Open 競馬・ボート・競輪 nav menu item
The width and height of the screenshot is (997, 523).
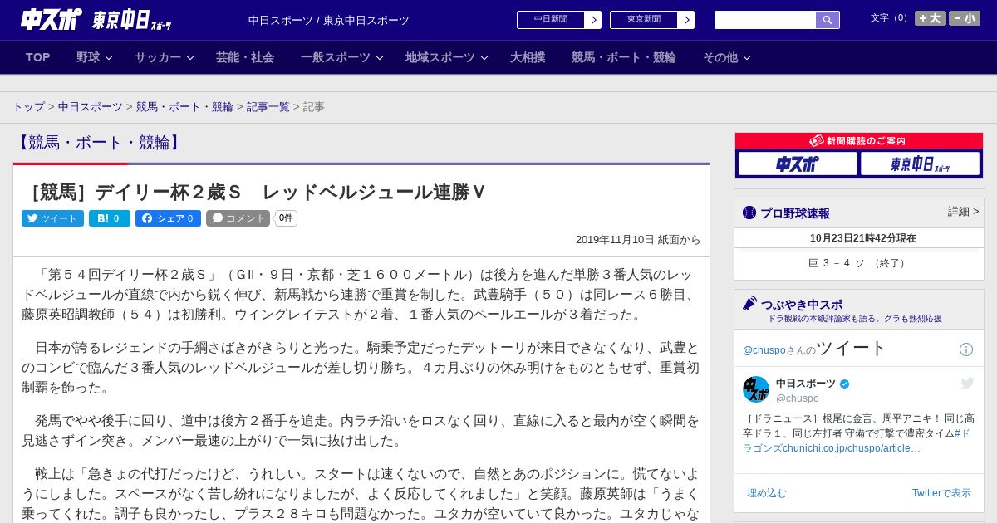624,57
